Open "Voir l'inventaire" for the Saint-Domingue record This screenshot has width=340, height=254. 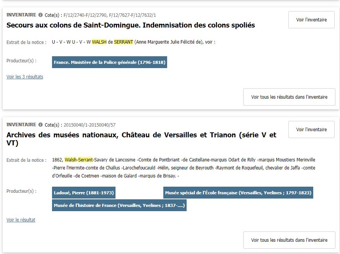pos(311,20)
